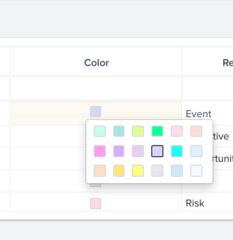233x240 pixels.
Task: Select the light gray swatch
Action: (157, 171)
